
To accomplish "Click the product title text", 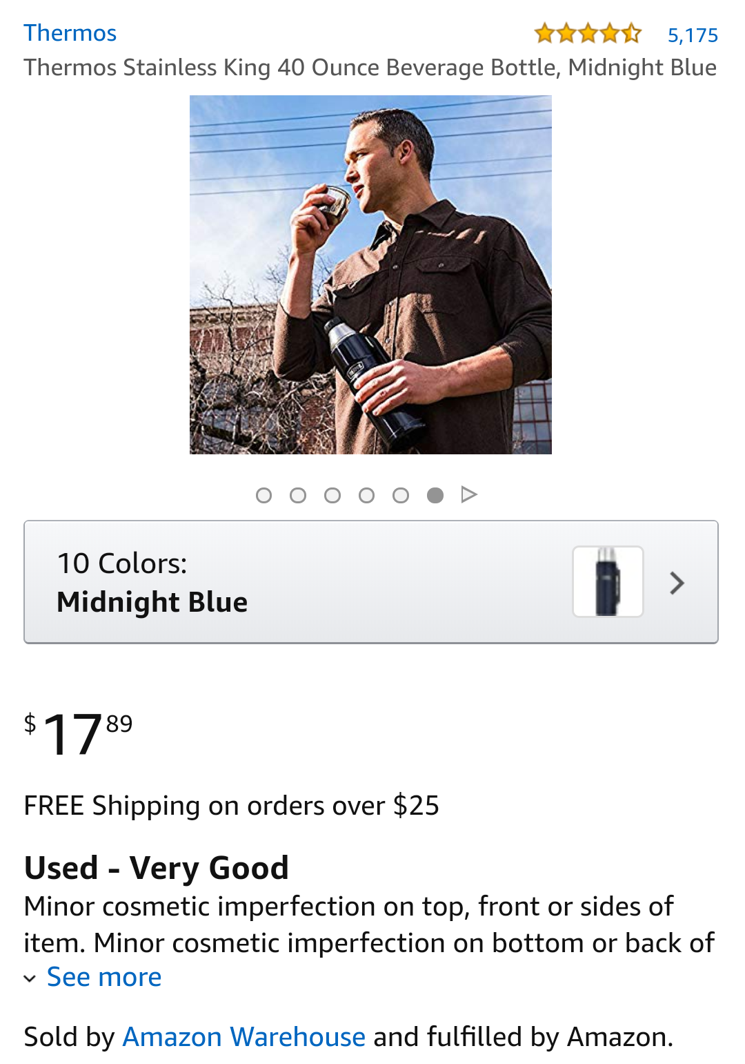I will click(x=370, y=68).
